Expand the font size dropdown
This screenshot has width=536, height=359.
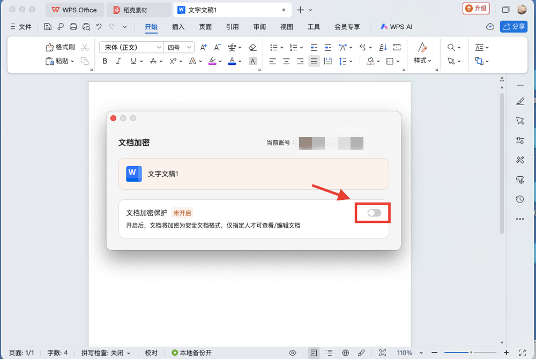(179, 47)
